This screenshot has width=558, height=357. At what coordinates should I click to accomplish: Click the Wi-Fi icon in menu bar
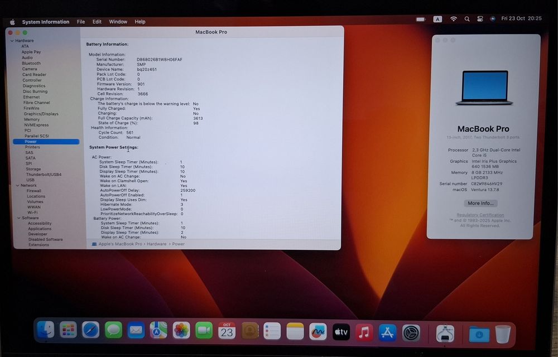coord(453,19)
